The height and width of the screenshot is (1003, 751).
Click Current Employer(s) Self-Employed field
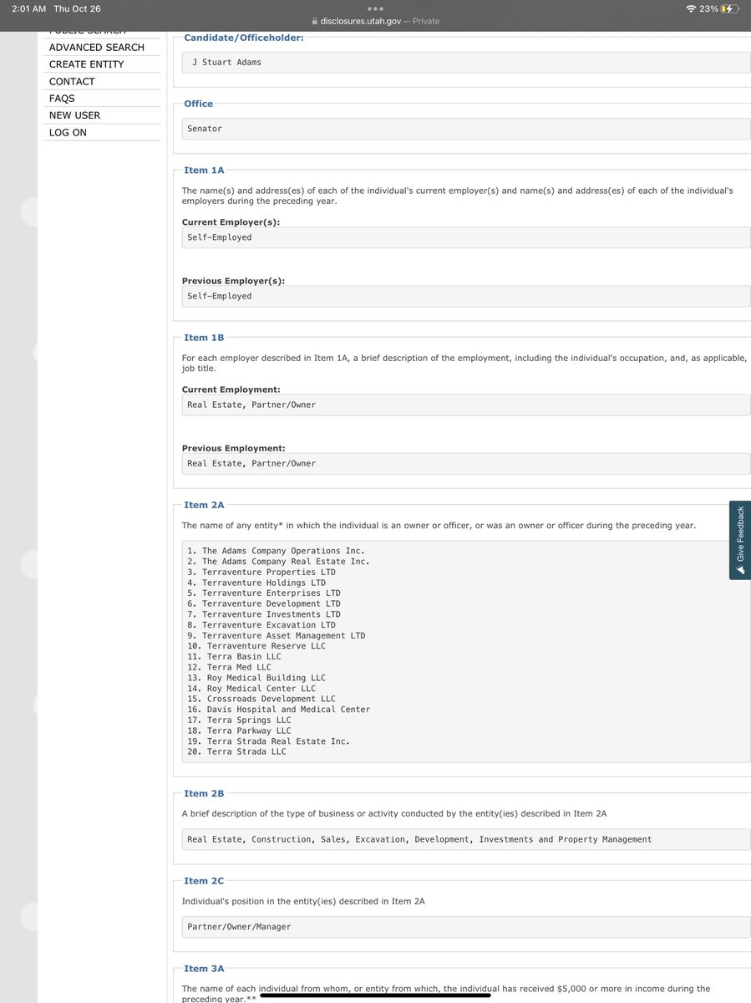click(x=466, y=237)
